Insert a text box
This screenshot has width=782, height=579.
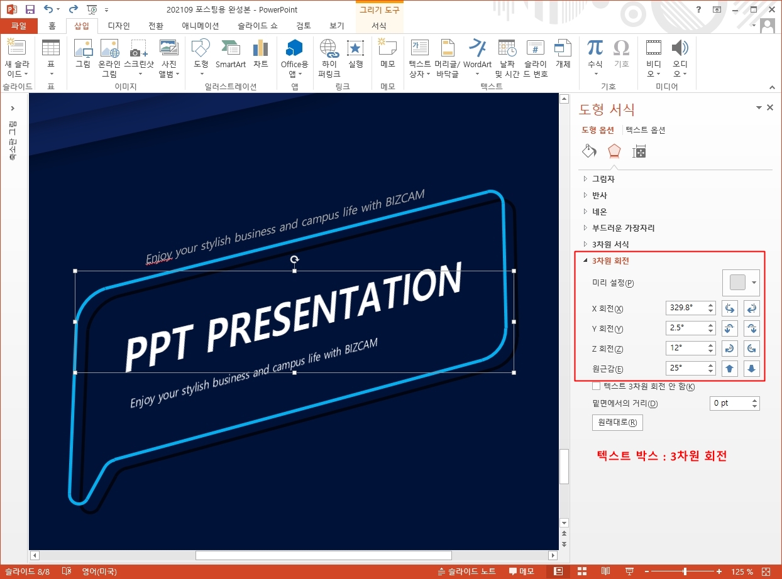(x=419, y=58)
